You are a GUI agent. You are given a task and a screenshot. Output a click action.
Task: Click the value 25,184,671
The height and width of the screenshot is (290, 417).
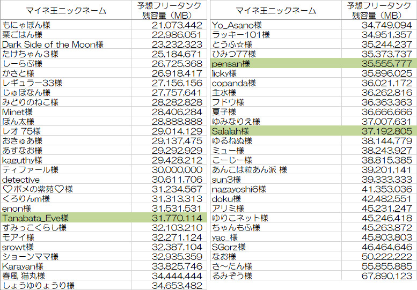177,54
